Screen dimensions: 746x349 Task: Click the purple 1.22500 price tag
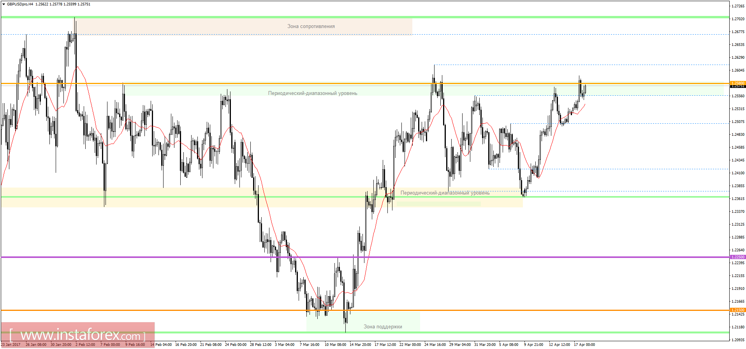[x=737, y=257]
